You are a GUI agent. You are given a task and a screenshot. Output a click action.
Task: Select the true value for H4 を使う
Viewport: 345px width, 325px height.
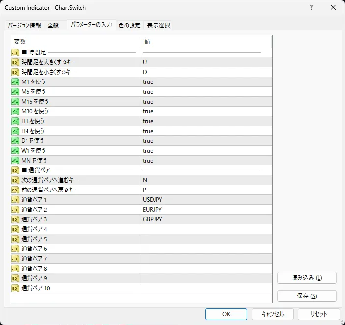pyautogui.click(x=148, y=131)
